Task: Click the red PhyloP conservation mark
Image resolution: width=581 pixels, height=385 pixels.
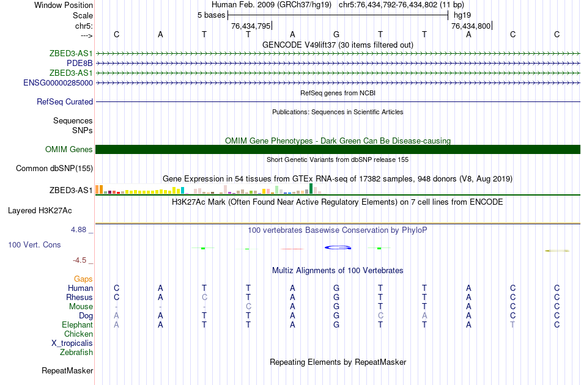Action: [292, 249]
